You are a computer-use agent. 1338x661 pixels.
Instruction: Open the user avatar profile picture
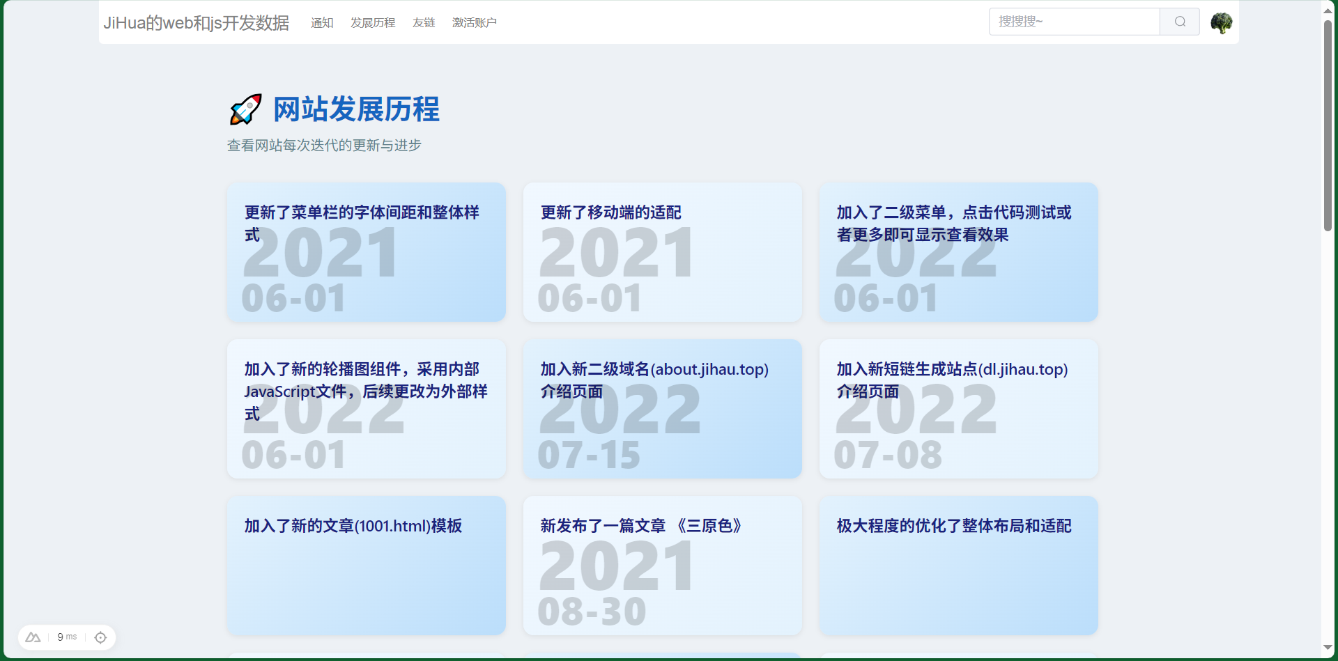(1221, 22)
